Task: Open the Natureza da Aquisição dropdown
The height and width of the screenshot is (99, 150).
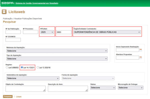Action: tap(57, 51)
